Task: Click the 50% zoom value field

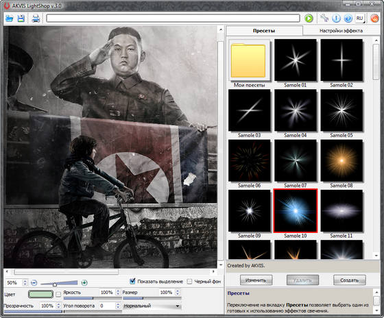Action: point(14,283)
